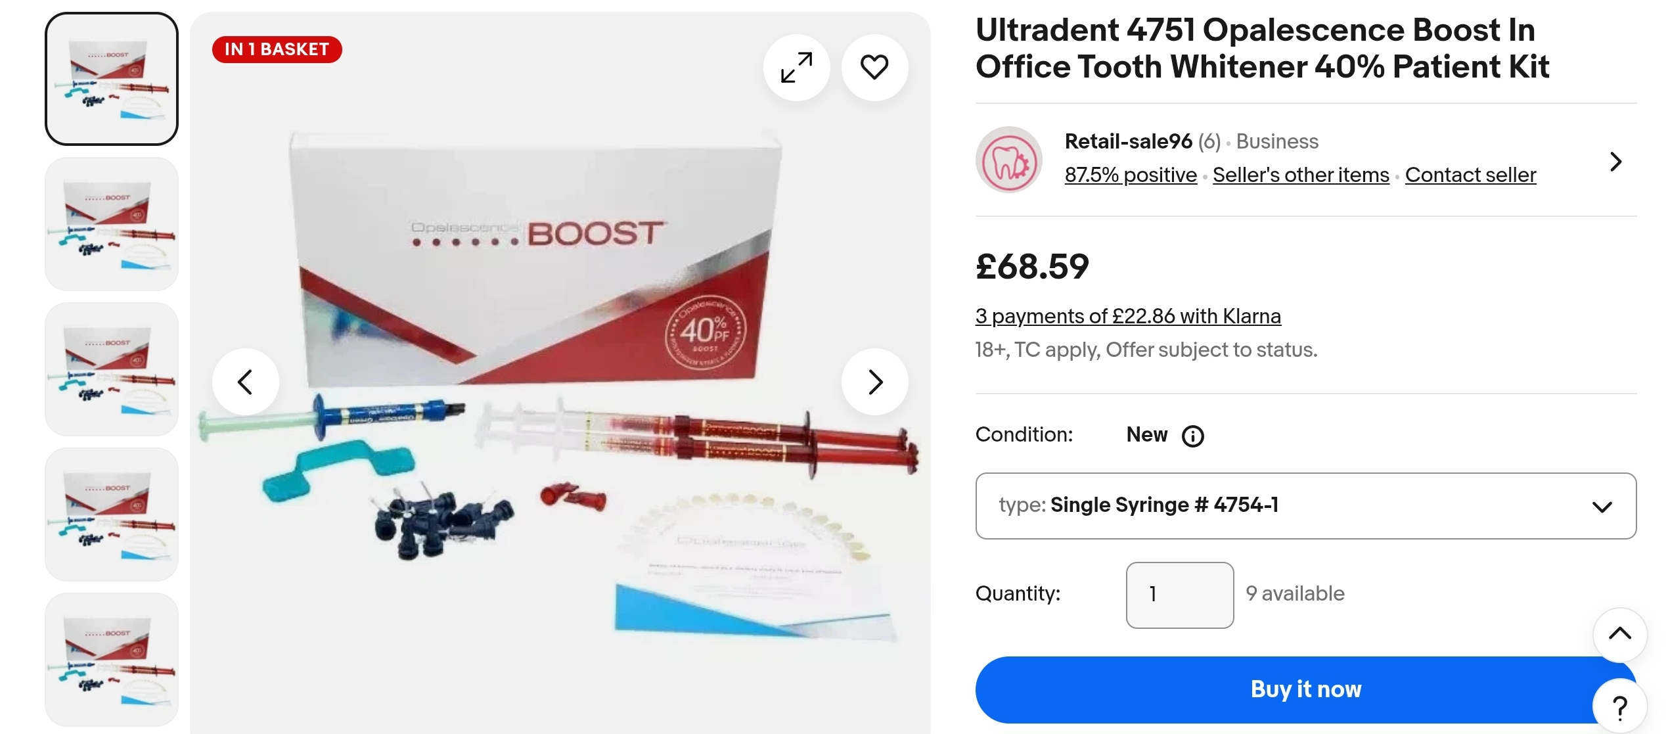Click the Quantity input field
The image size is (1668, 734).
tap(1180, 595)
